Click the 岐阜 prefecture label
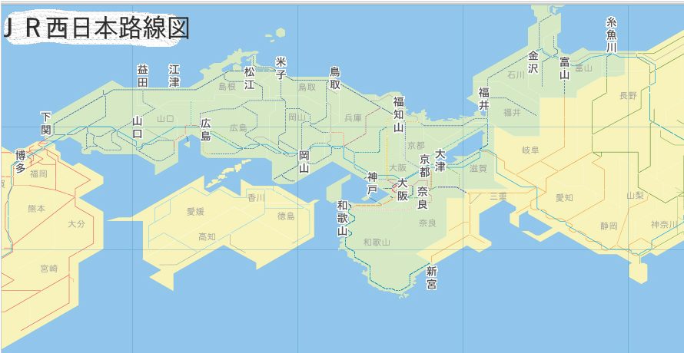The height and width of the screenshot is (353, 684). click(531, 150)
